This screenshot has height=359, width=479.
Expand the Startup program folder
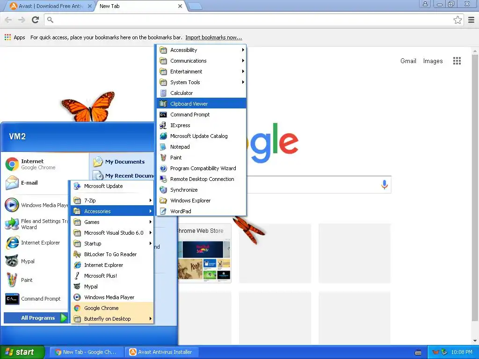click(x=112, y=243)
